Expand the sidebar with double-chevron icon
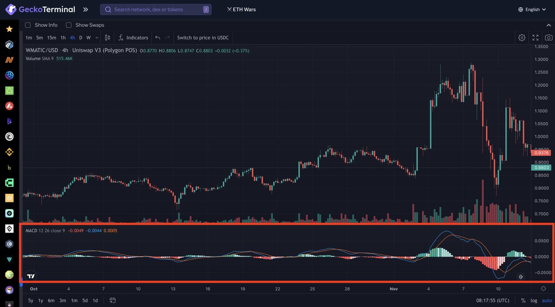 (86, 9)
